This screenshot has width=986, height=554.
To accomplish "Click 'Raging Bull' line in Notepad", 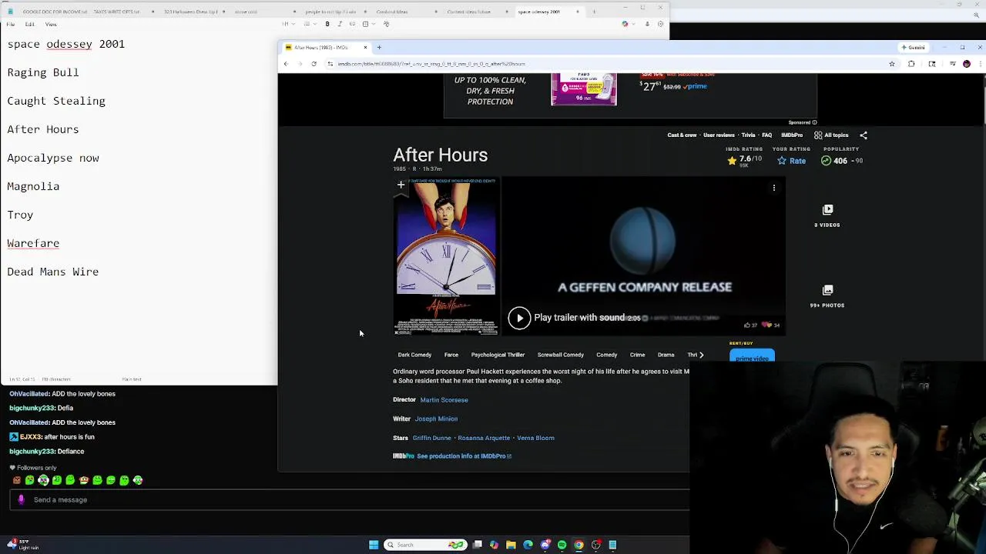I will tap(43, 72).
